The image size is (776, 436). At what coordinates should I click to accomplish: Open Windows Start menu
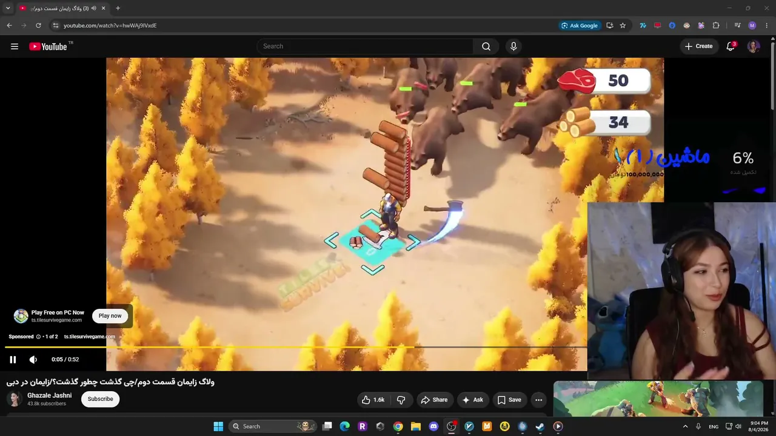click(x=218, y=426)
